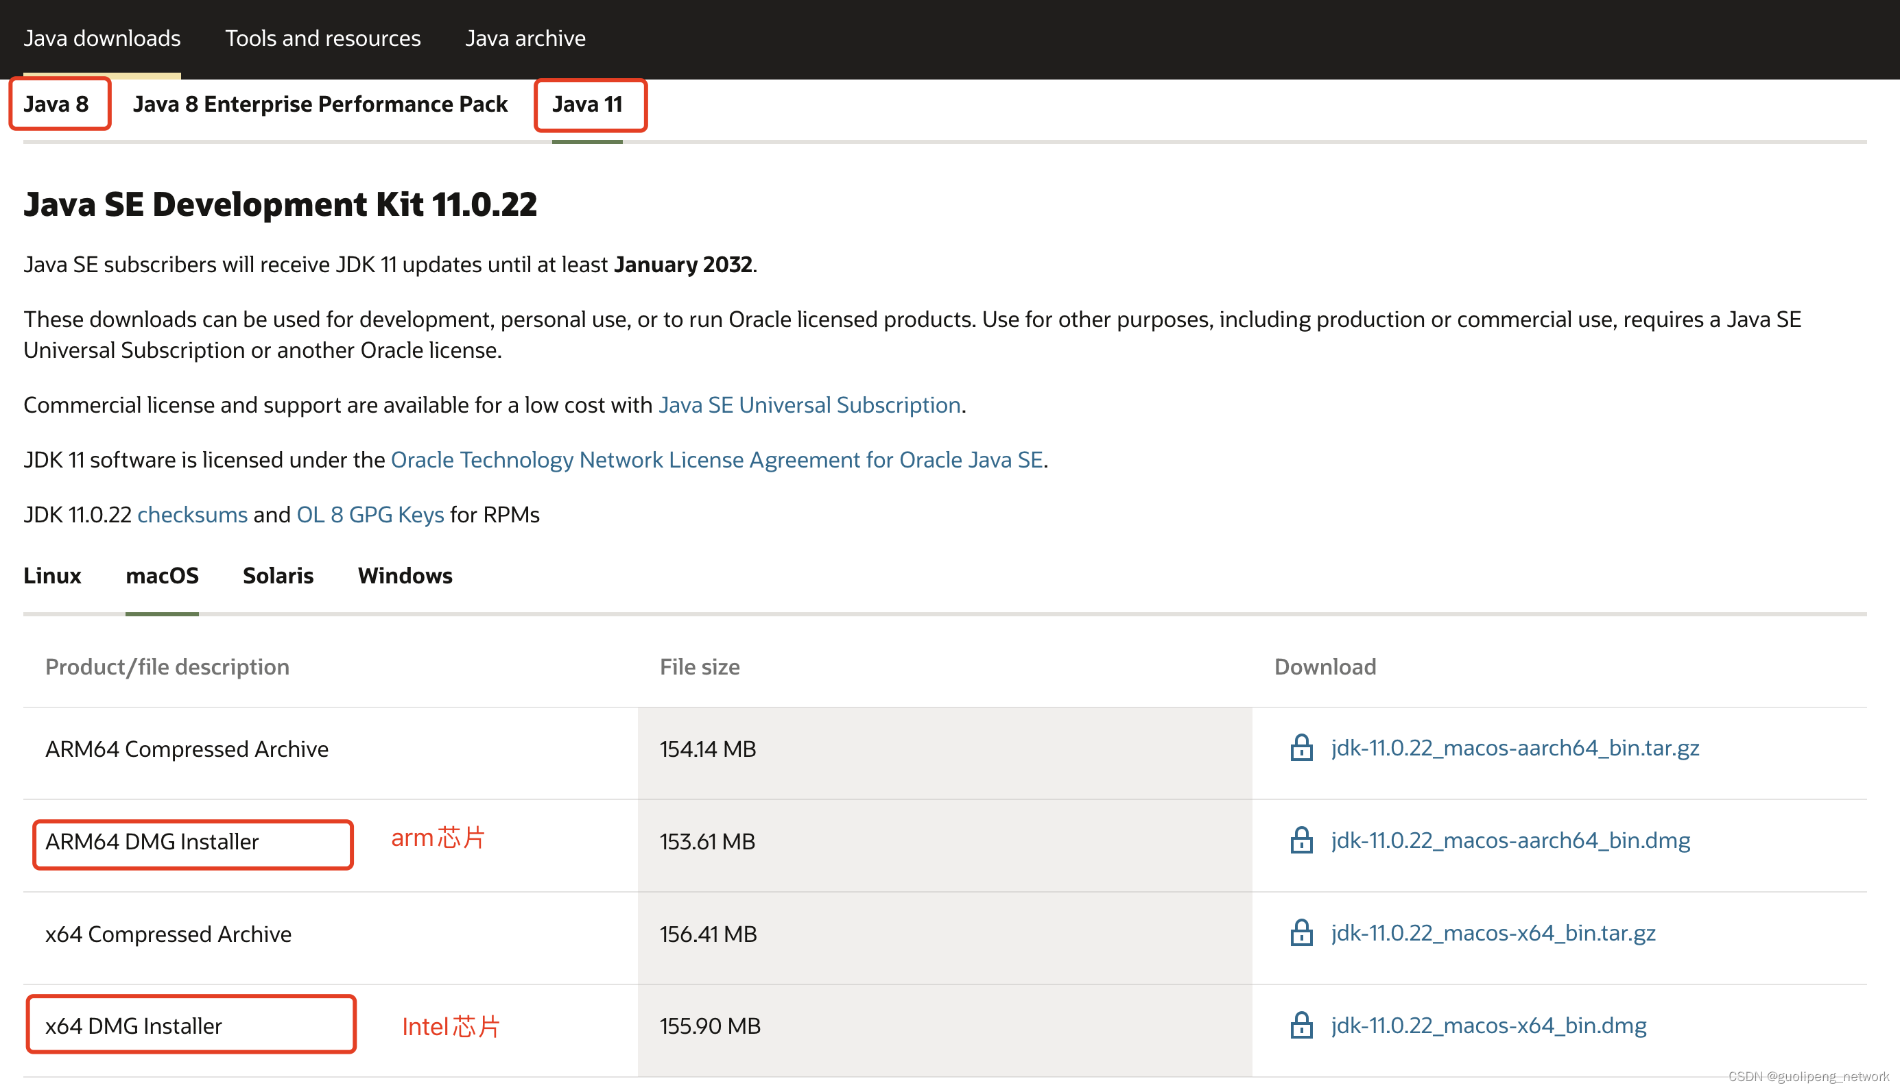Click the x64 DMG Installer description

(x=134, y=1026)
